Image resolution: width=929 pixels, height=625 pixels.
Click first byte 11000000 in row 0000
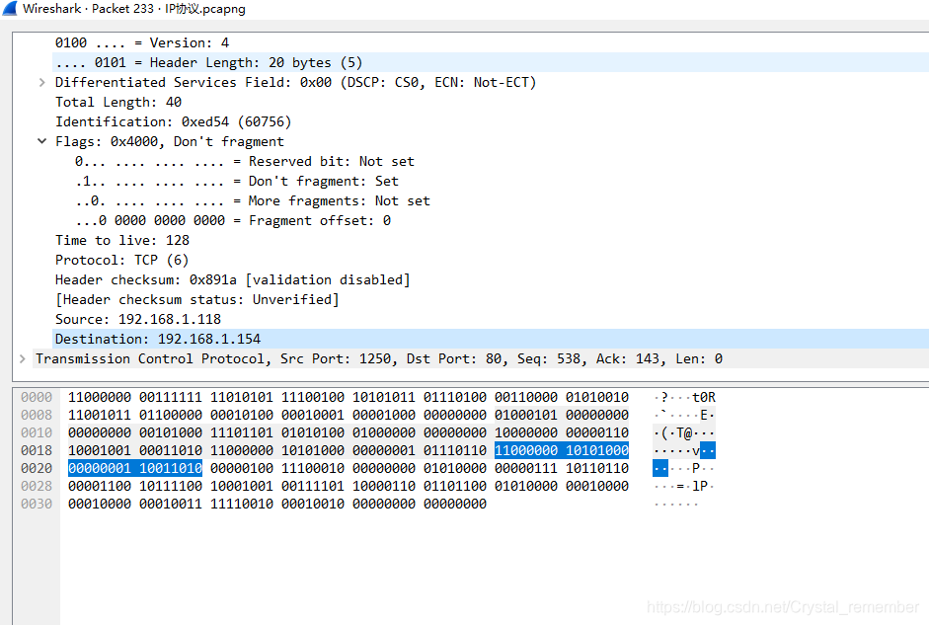[100, 397]
